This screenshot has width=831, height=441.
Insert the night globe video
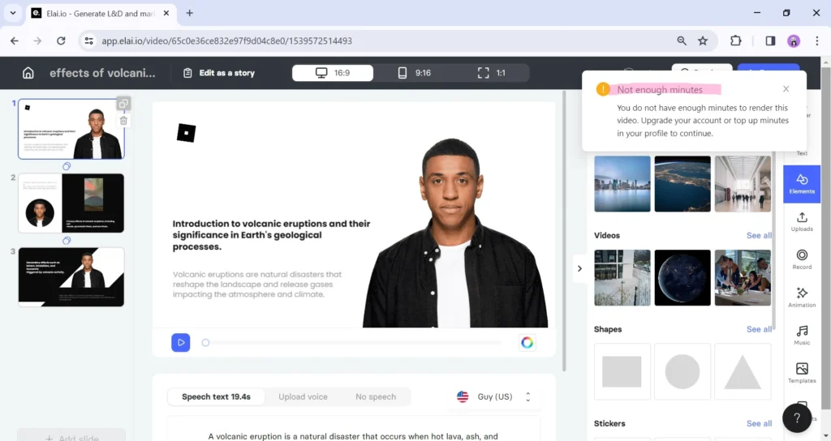682,278
